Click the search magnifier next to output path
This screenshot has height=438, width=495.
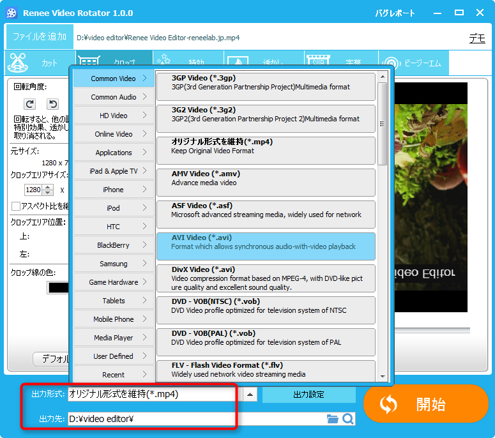coord(348,419)
